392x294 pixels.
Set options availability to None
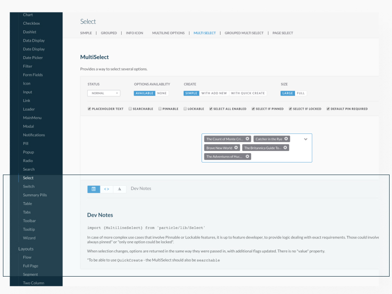[x=162, y=93]
